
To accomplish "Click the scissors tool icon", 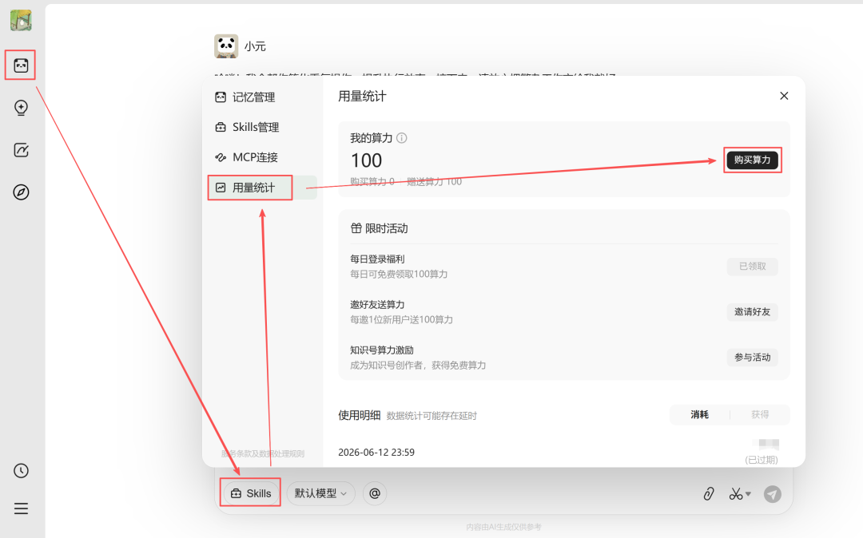I will click(735, 494).
